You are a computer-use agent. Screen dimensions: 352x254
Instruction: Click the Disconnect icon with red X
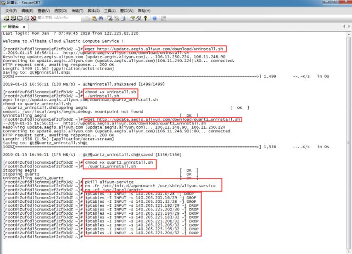click(x=33, y=18)
